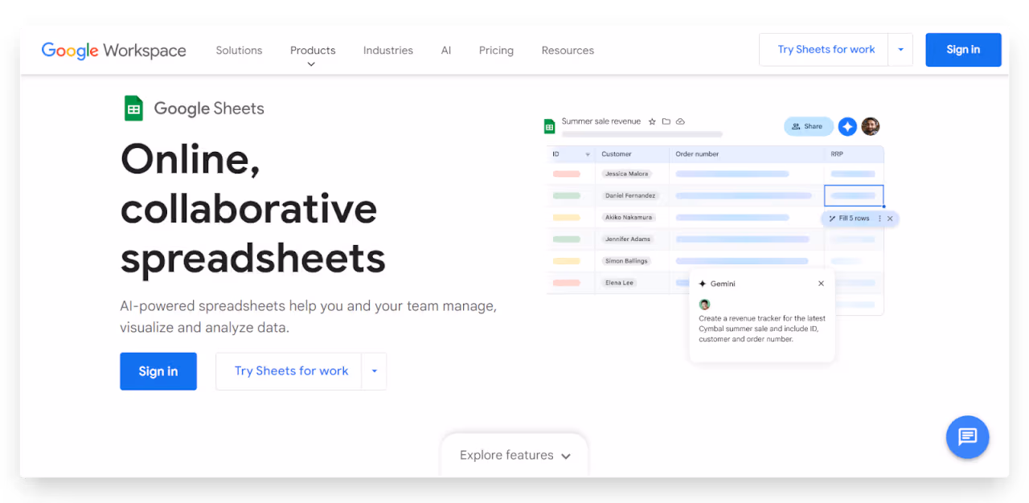
Task: Click header Try Sheets for work button
Action: (x=826, y=50)
